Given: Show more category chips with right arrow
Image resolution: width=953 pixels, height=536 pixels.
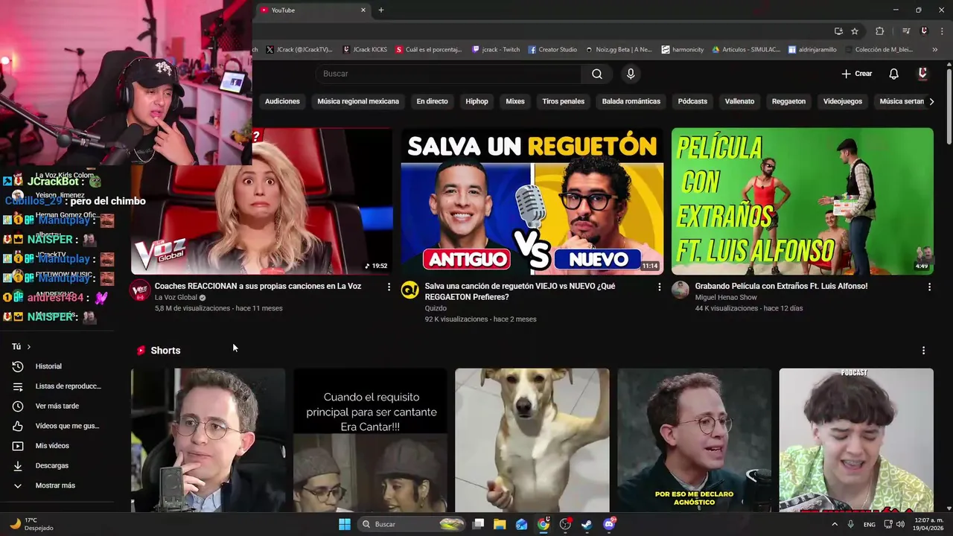Looking at the screenshot, I should 931,101.
